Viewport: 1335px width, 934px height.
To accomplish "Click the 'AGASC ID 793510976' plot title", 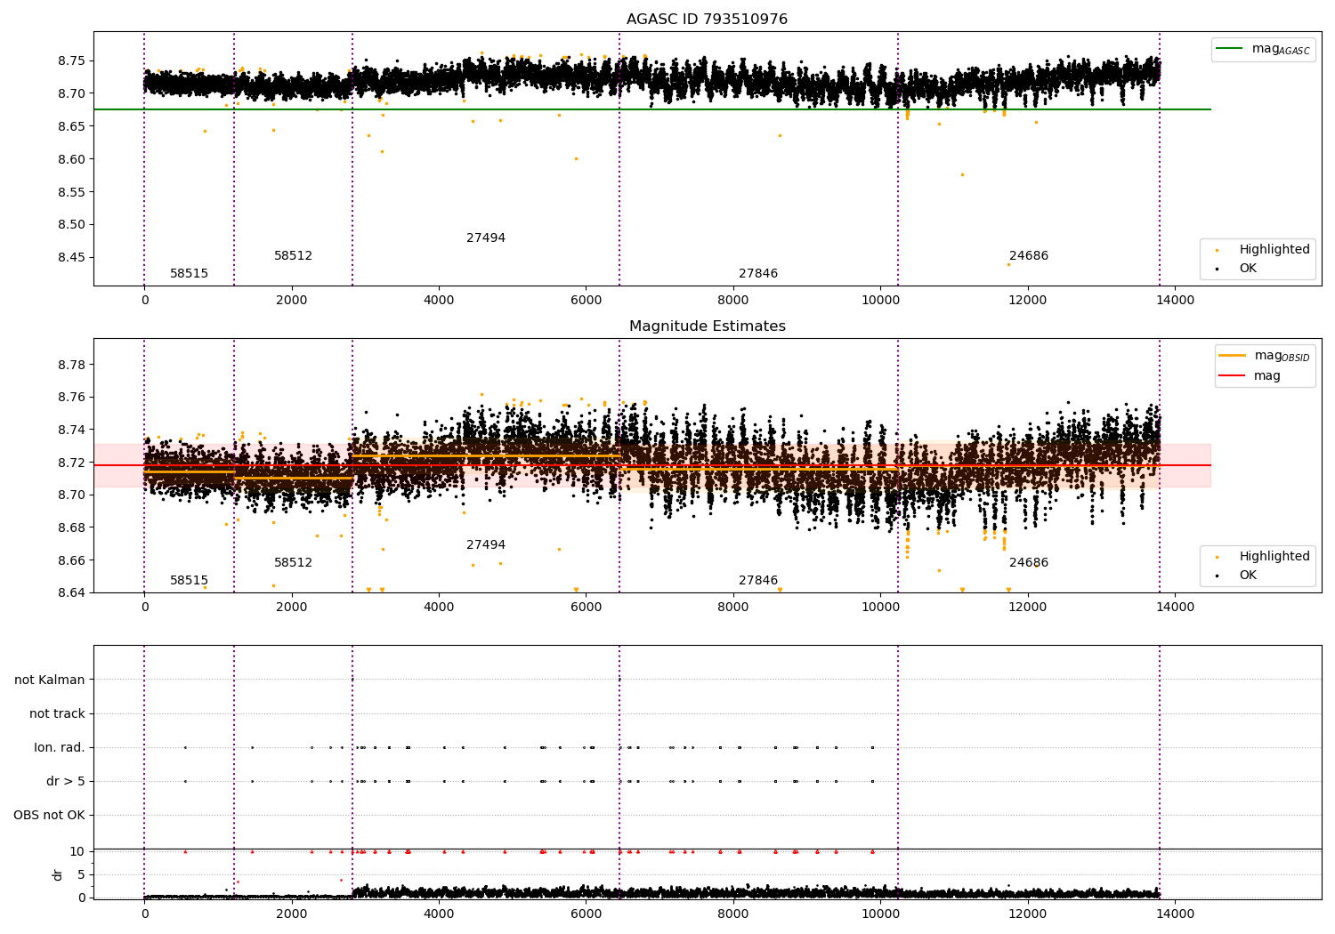I will tap(707, 20).
